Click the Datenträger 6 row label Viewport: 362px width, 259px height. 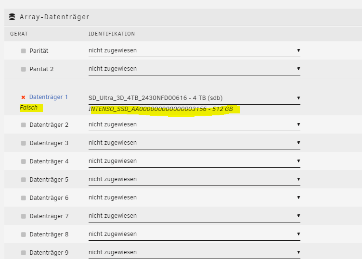[x=49, y=198]
